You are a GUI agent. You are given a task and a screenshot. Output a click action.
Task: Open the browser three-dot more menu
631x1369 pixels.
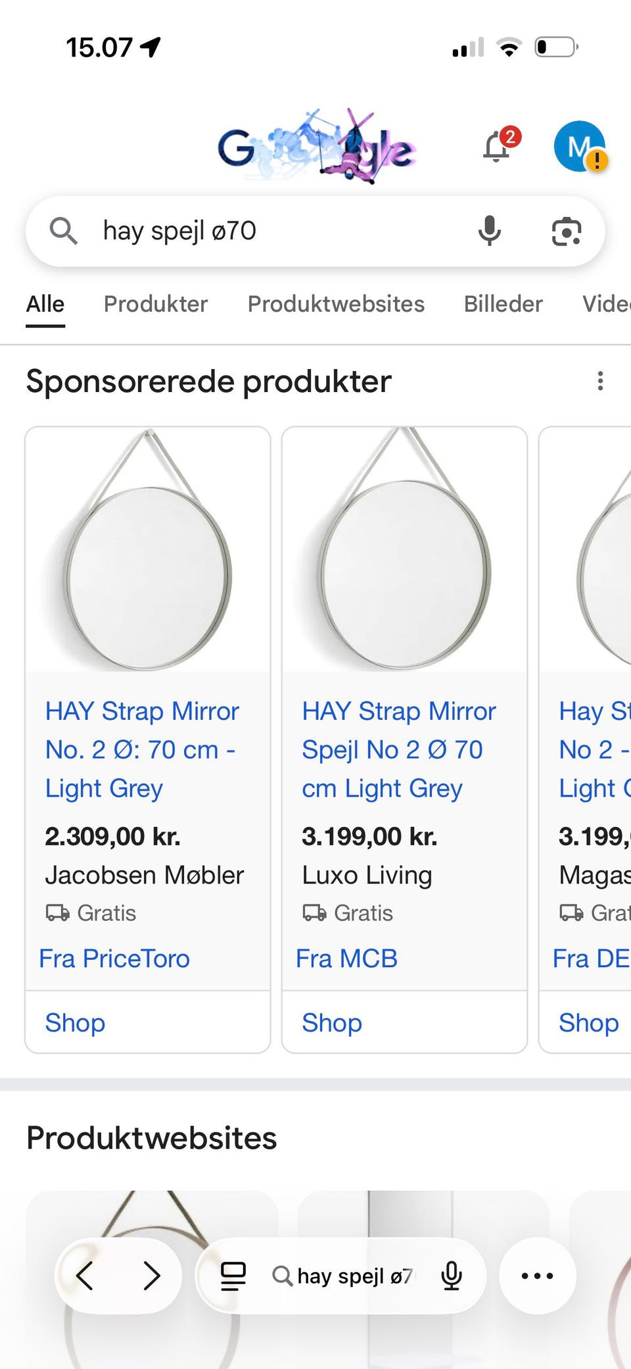coord(537,1276)
